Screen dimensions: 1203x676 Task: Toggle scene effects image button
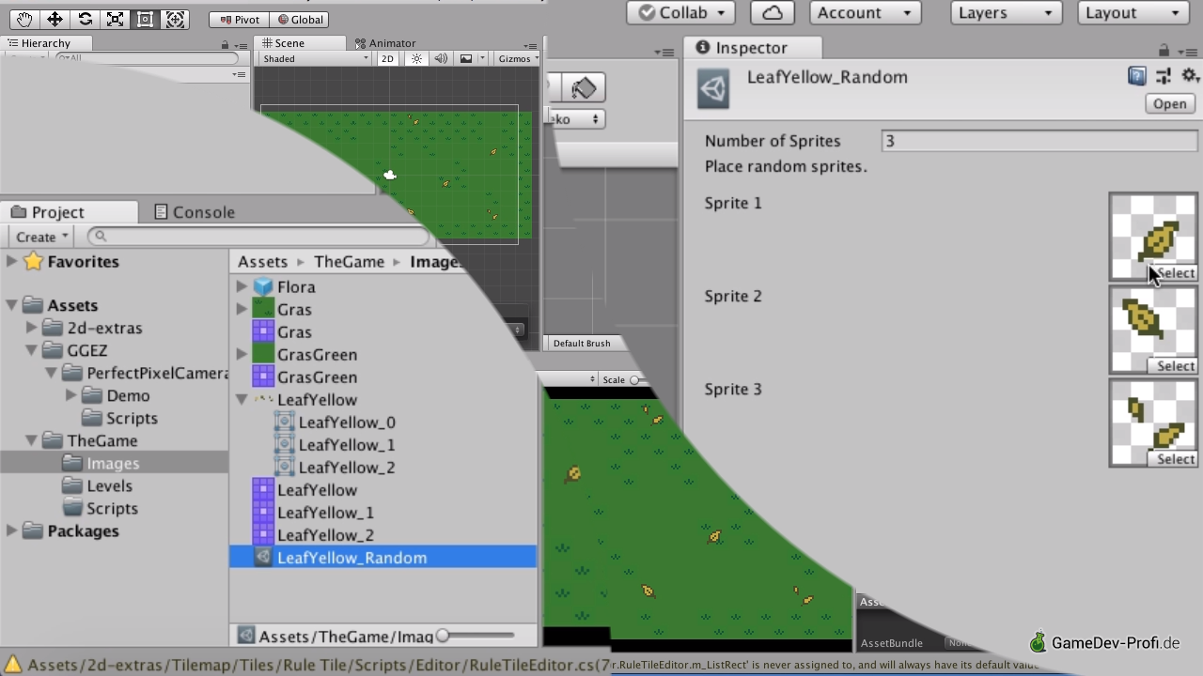pos(466,58)
